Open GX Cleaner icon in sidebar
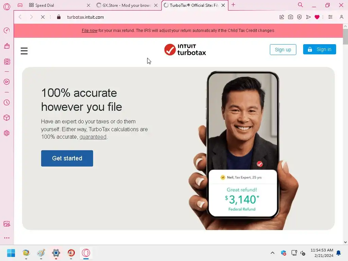 [7, 46]
